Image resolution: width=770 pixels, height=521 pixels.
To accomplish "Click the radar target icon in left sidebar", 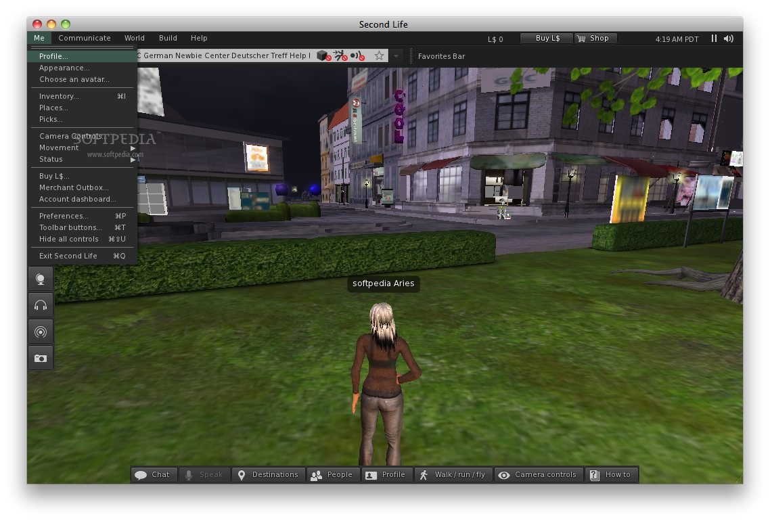I will pyautogui.click(x=41, y=332).
